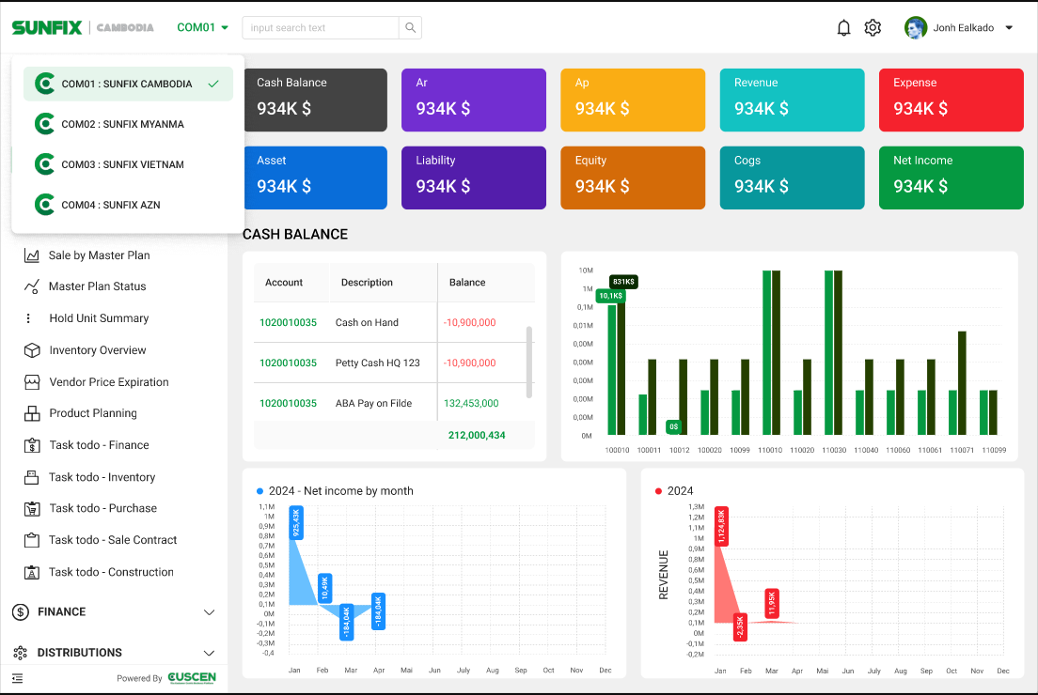Image resolution: width=1038 pixels, height=695 pixels.
Task: Click the 925,43K January net income label
Action: 296,522
